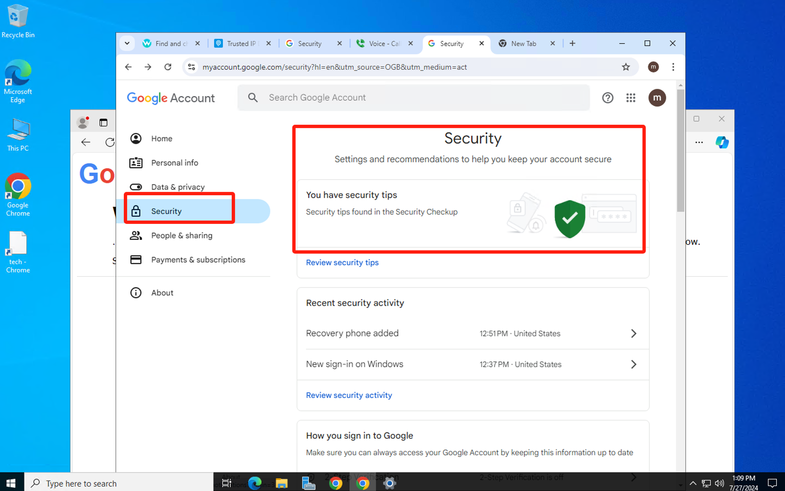Screen dimensions: 785x491
Task: Open a new Chrome tab
Action: point(572,43)
